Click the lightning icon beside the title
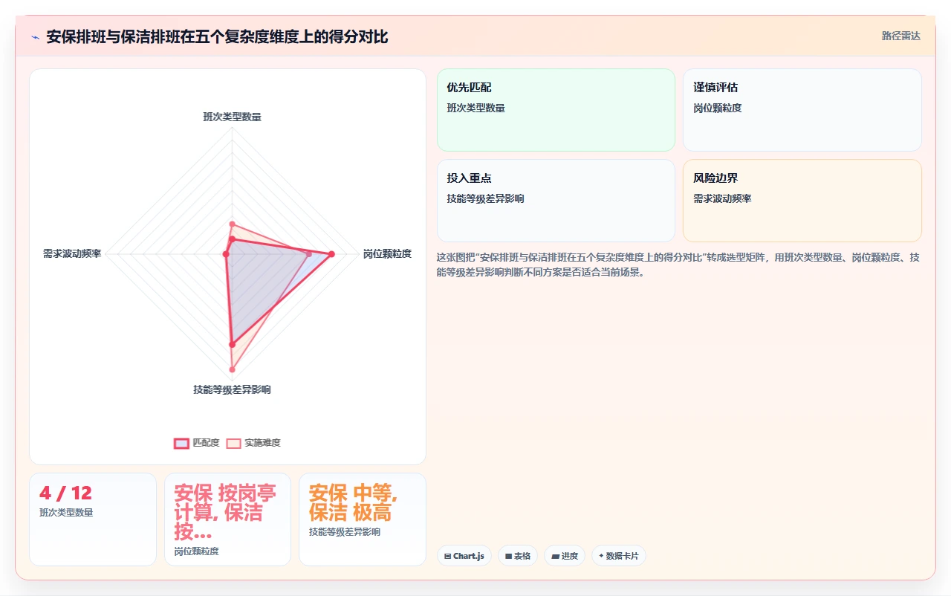 tap(35, 37)
